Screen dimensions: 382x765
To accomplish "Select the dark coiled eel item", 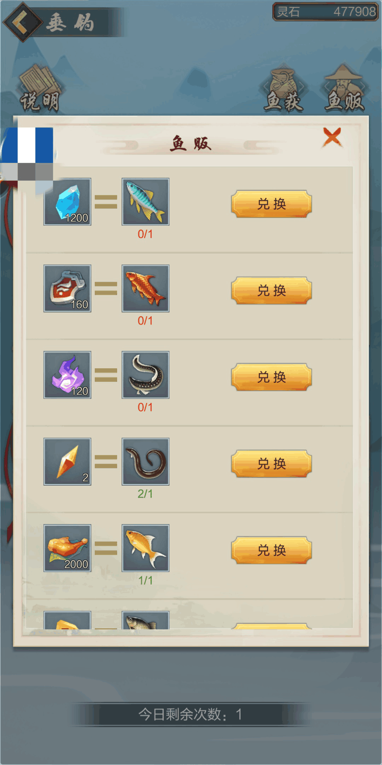I will coord(145,462).
